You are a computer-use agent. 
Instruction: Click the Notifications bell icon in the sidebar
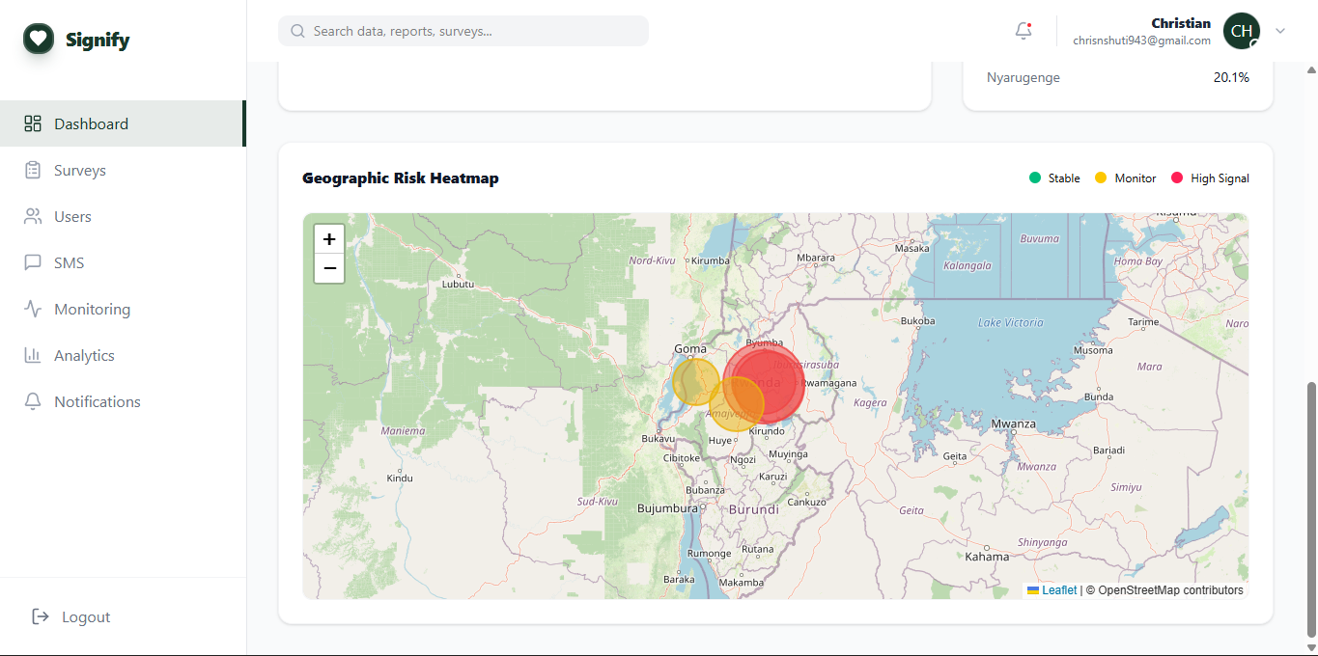click(33, 401)
